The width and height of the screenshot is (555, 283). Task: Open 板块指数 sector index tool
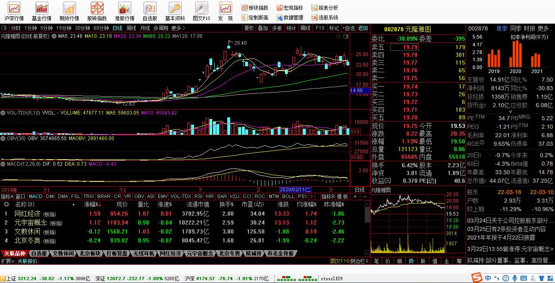255,8
